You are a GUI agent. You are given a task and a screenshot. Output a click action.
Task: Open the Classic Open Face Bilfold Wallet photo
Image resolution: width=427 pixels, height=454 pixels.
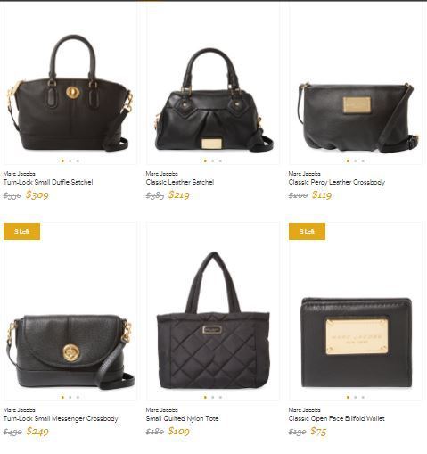[356, 343]
